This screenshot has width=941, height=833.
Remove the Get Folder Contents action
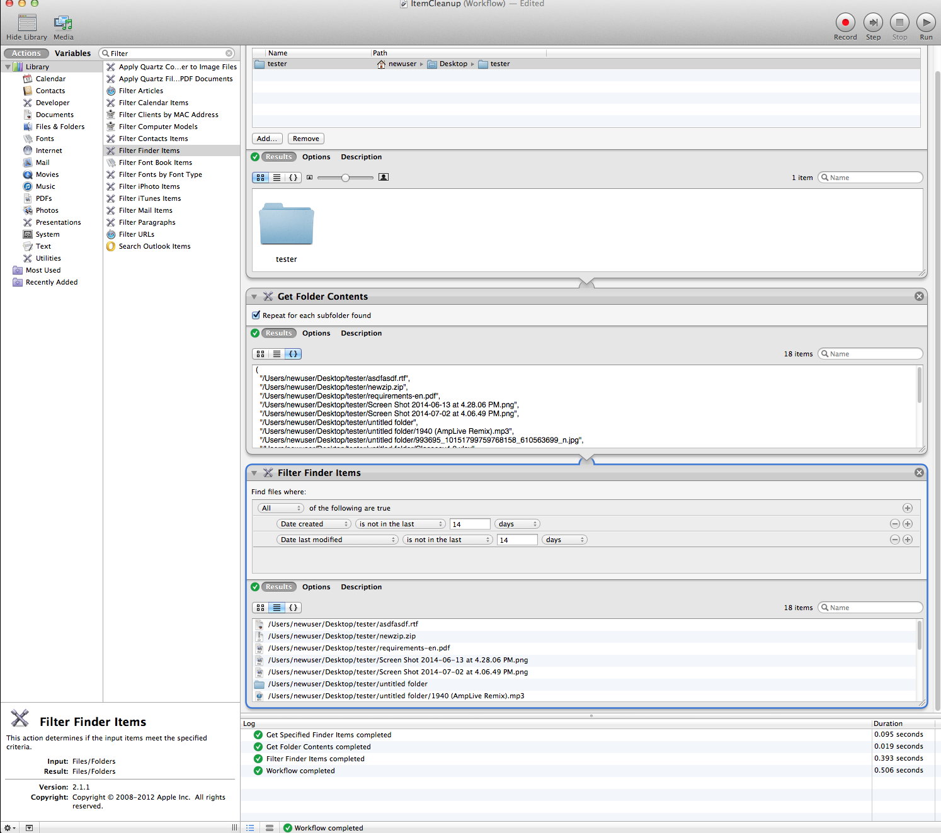pyautogui.click(x=919, y=297)
